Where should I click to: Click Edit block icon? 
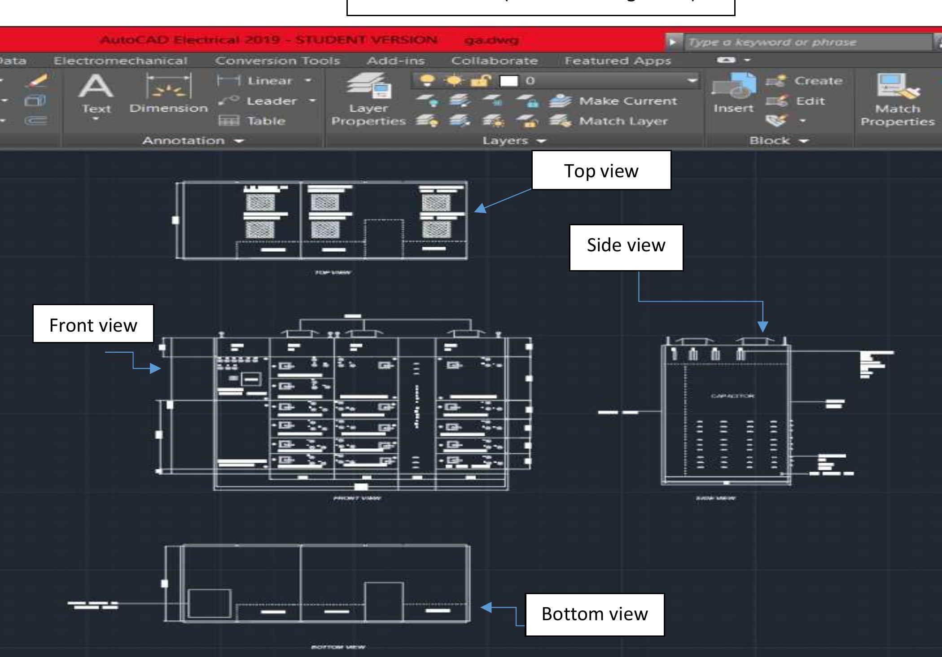776,101
